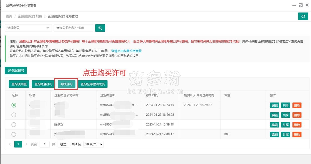
Task: Click 删除 in the row with remark 000
Action: (x=297, y=134)
